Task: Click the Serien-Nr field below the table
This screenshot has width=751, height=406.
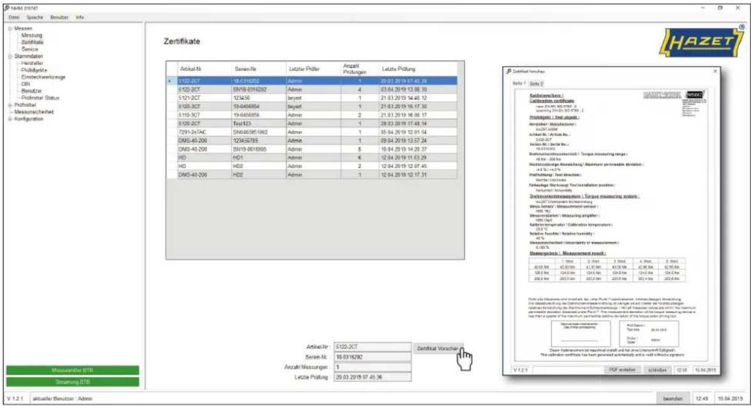Action: click(372, 357)
